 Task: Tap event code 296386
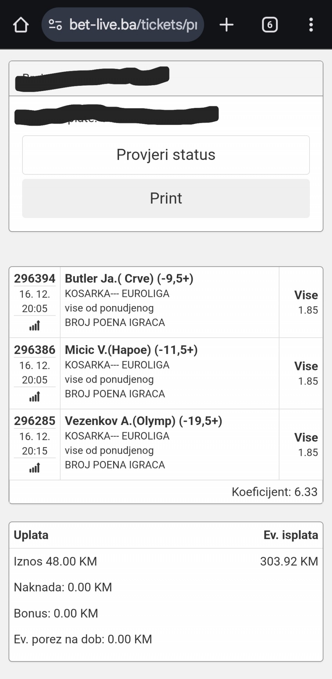(x=35, y=350)
